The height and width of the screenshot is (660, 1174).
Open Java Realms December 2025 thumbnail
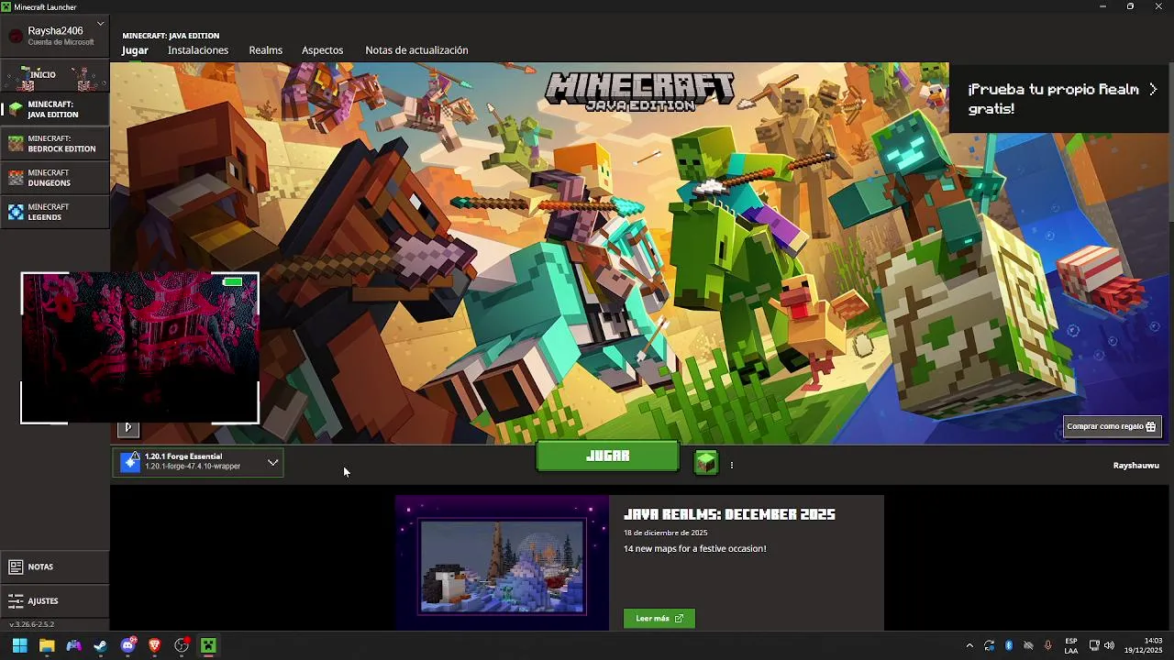502,563
